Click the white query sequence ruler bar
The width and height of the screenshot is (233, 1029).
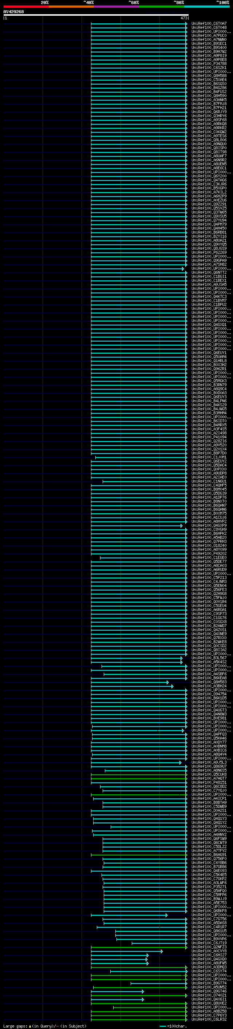pos(96,15)
